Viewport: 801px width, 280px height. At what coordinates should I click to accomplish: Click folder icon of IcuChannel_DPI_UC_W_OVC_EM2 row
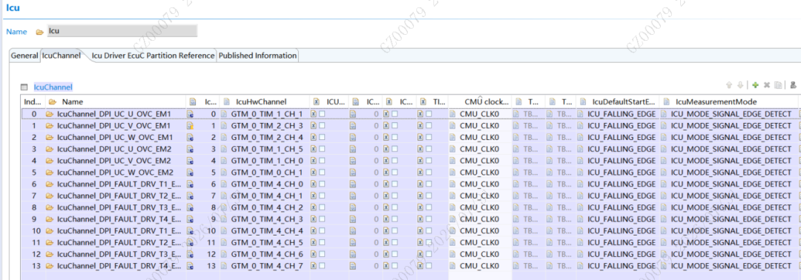[x=50, y=173]
